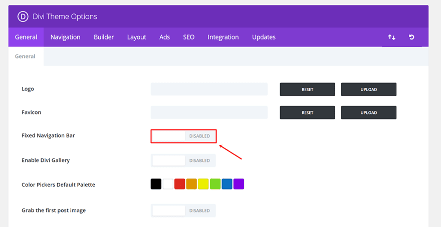This screenshot has width=441, height=227.
Task: Open the Layout tab
Action: (x=136, y=37)
